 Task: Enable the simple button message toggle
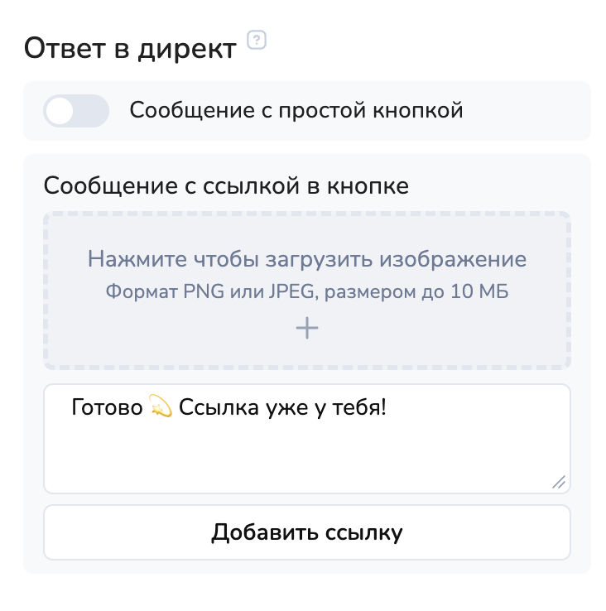pos(76,111)
